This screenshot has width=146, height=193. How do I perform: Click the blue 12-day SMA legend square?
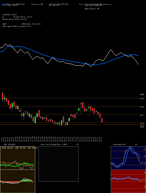tap(3, 5)
